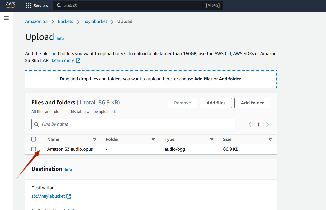The width and height of the screenshot is (326, 210).
Task: Click the audio/ogg type cell
Action: tap(175, 149)
